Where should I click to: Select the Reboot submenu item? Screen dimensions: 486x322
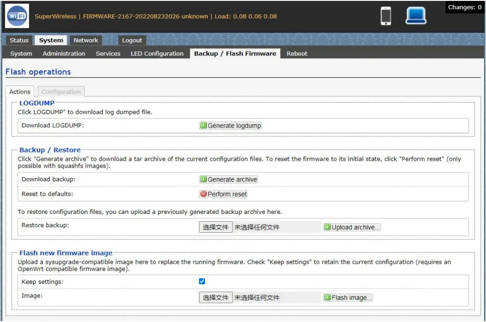297,54
